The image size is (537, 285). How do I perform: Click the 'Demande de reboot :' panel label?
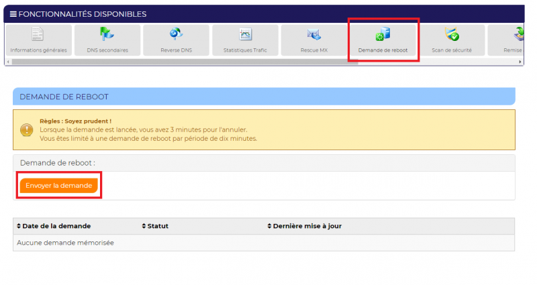tap(58, 163)
